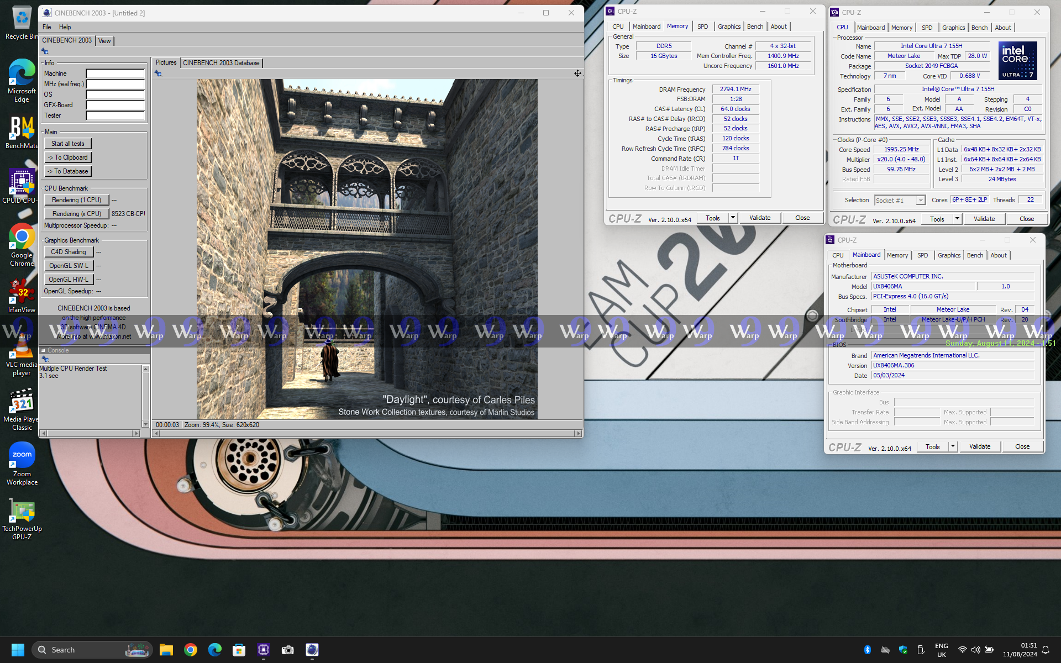Open Microsoft Store from taskbar
Viewport: 1061px width, 663px height.
[x=239, y=650]
